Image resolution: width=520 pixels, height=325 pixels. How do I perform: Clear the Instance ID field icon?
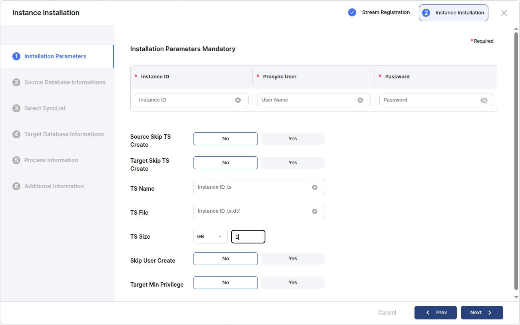coord(238,100)
